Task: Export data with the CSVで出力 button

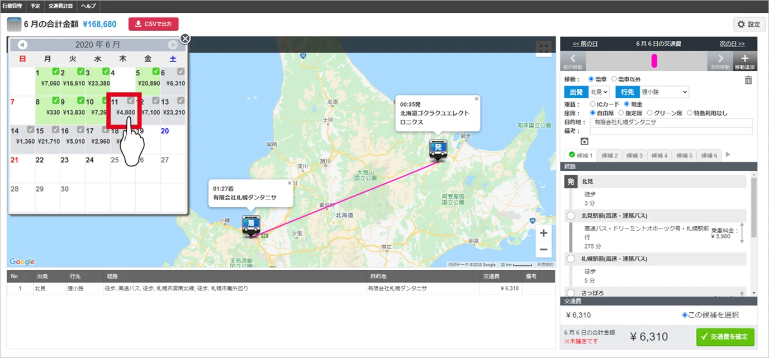Action: click(154, 24)
